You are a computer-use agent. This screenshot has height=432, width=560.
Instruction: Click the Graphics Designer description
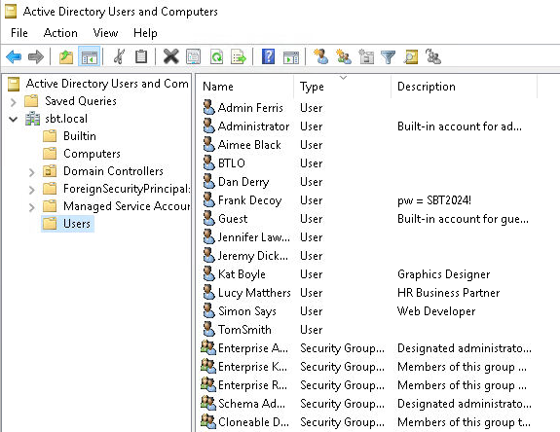click(443, 274)
